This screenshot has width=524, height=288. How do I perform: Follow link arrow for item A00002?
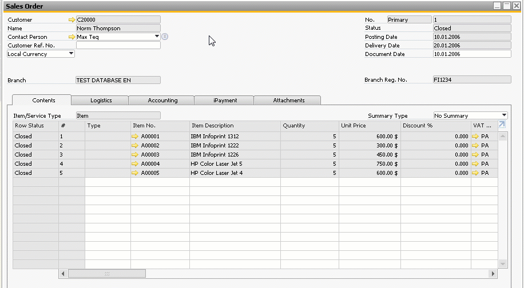pyautogui.click(x=134, y=146)
